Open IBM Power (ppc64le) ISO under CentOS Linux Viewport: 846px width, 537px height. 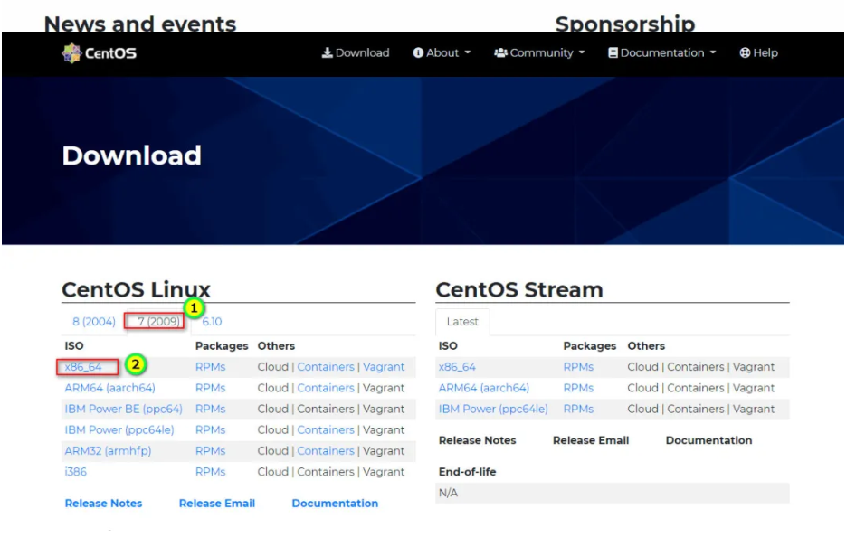point(119,430)
